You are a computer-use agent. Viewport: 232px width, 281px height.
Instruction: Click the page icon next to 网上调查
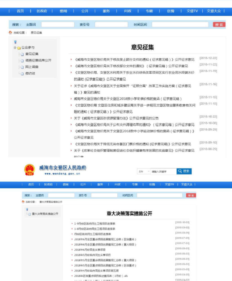(x=22, y=67)
